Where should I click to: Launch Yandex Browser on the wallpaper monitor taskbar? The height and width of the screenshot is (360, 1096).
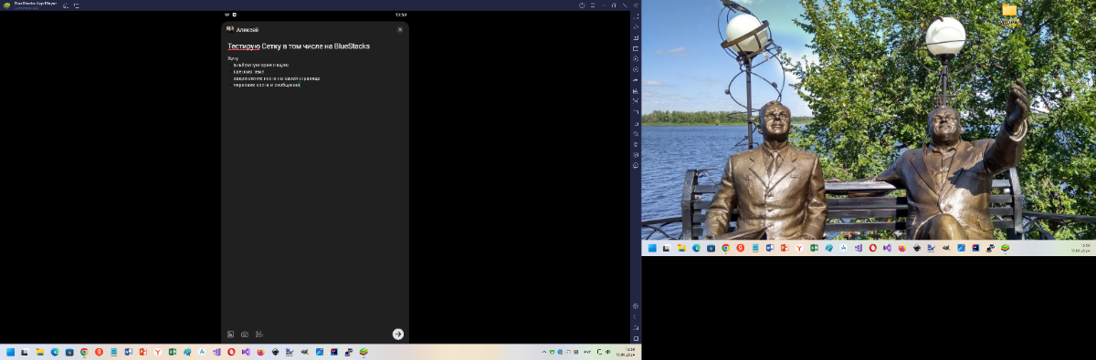coord(799,248)
